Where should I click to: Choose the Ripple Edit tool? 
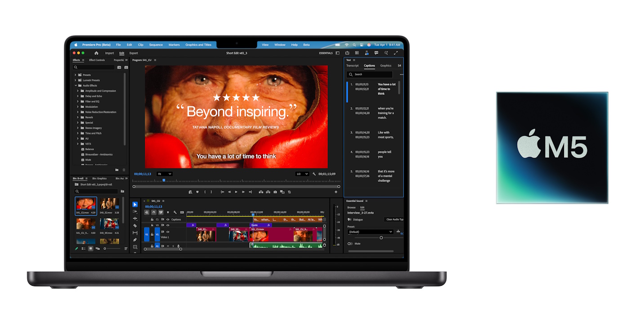click(x=135, y=218)
